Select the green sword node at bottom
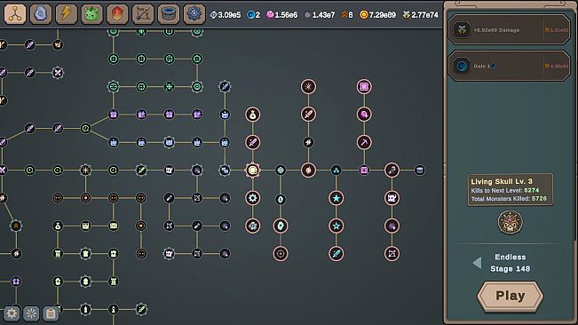The height and width of the screenshot is (325, 578). click(x=141, y=309)
